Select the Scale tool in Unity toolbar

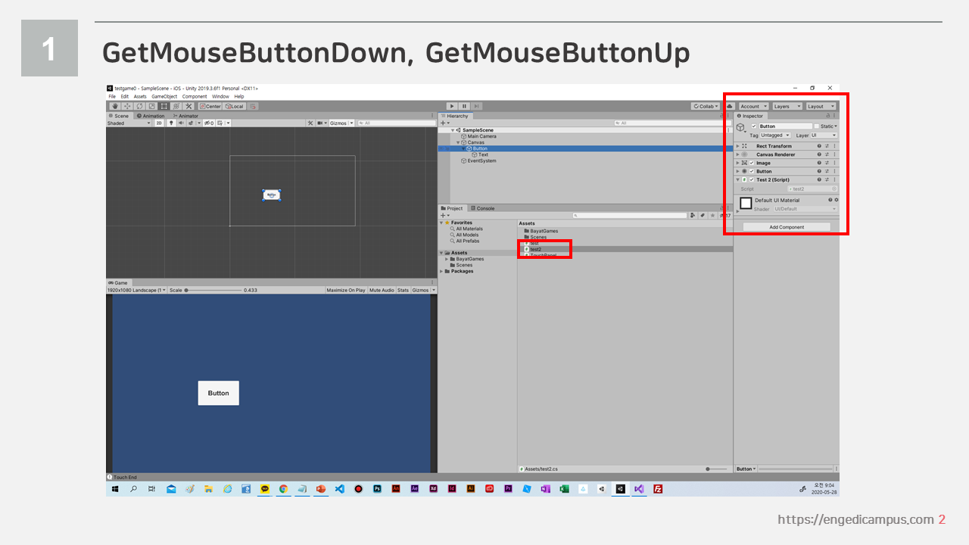pos(151,106)
